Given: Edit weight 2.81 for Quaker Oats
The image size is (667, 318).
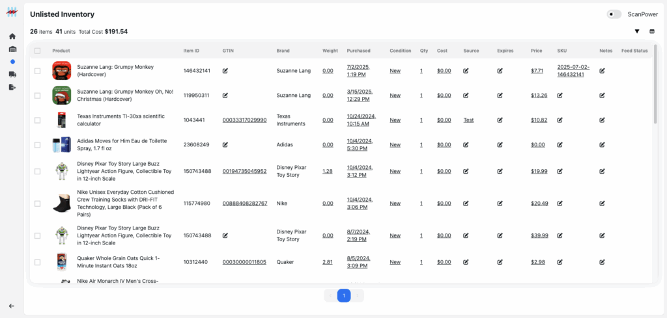Looking at the screenshot, I should [328, 262].
